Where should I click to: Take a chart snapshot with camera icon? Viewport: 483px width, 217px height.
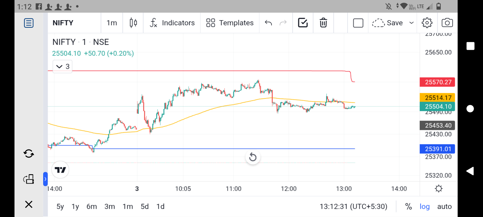coord(447,23)
